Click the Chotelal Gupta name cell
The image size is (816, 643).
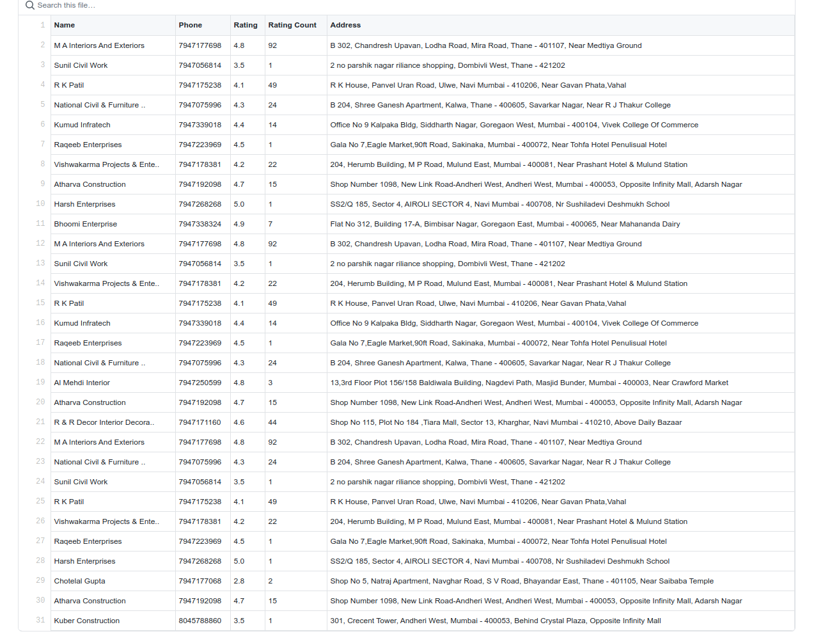point(79,581)
